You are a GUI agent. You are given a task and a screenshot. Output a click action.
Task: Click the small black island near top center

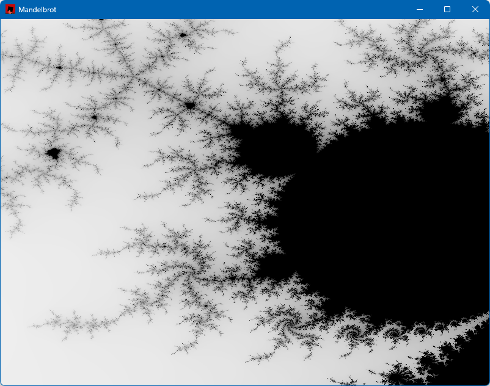coord(183,35)
